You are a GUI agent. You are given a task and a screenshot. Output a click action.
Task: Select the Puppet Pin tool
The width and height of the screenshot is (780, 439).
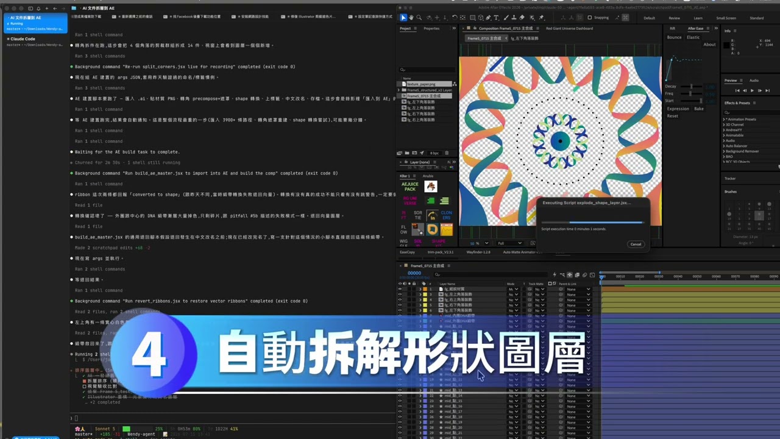(541, 18)
